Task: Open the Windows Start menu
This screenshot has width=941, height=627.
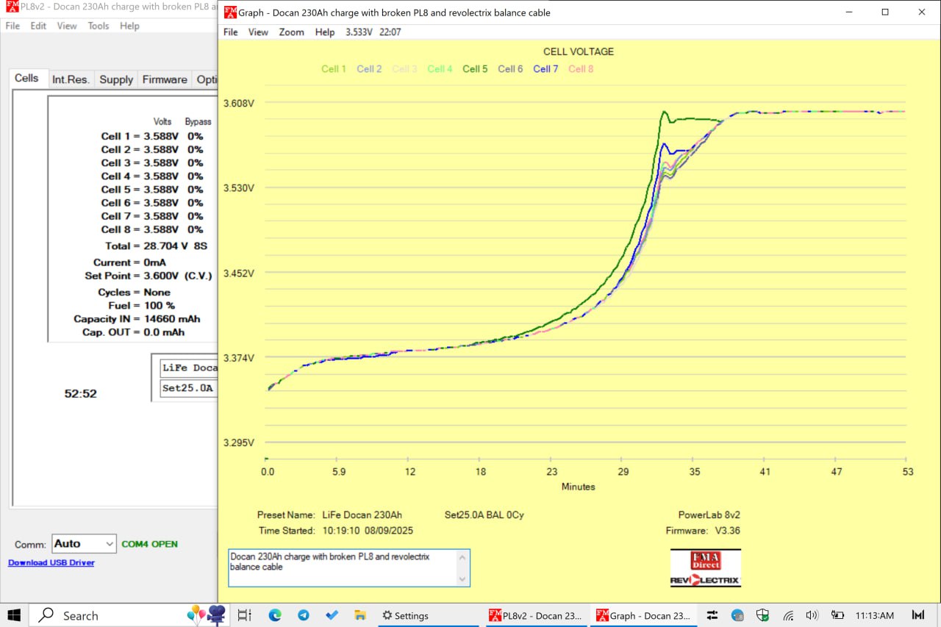Action: point(14,615)
